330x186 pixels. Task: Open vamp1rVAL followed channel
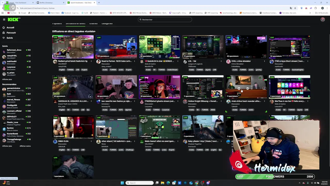[16, 57]
